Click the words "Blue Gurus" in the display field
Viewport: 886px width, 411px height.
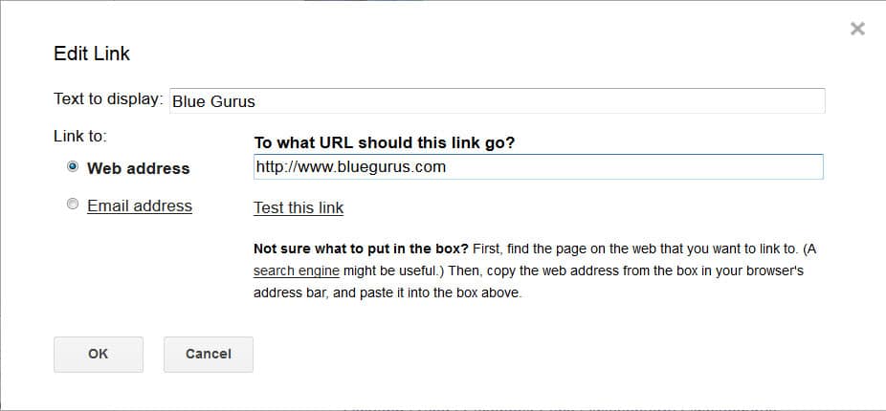coord(214,101)
